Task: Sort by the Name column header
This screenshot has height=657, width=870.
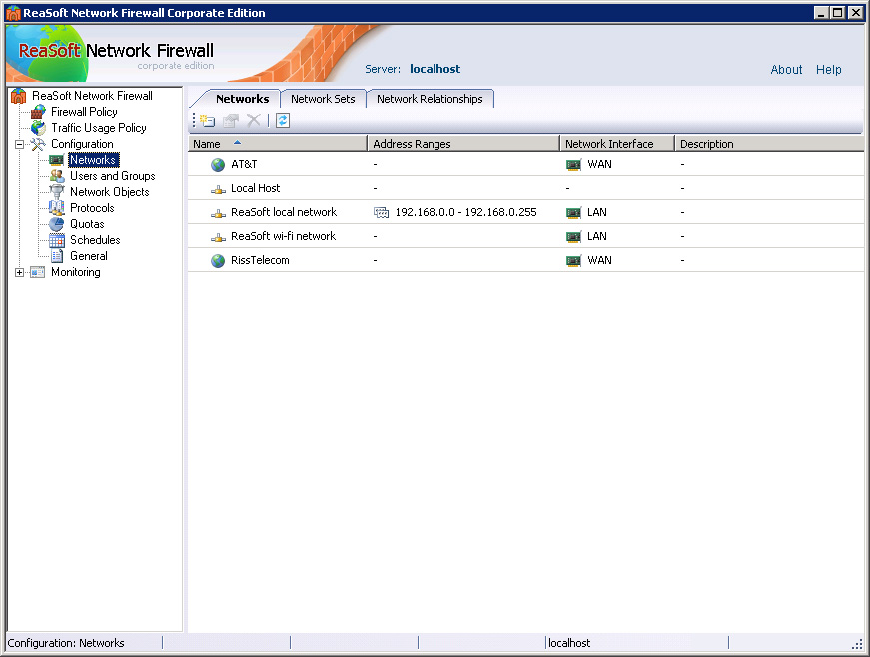Action: [x=278, y=144]
